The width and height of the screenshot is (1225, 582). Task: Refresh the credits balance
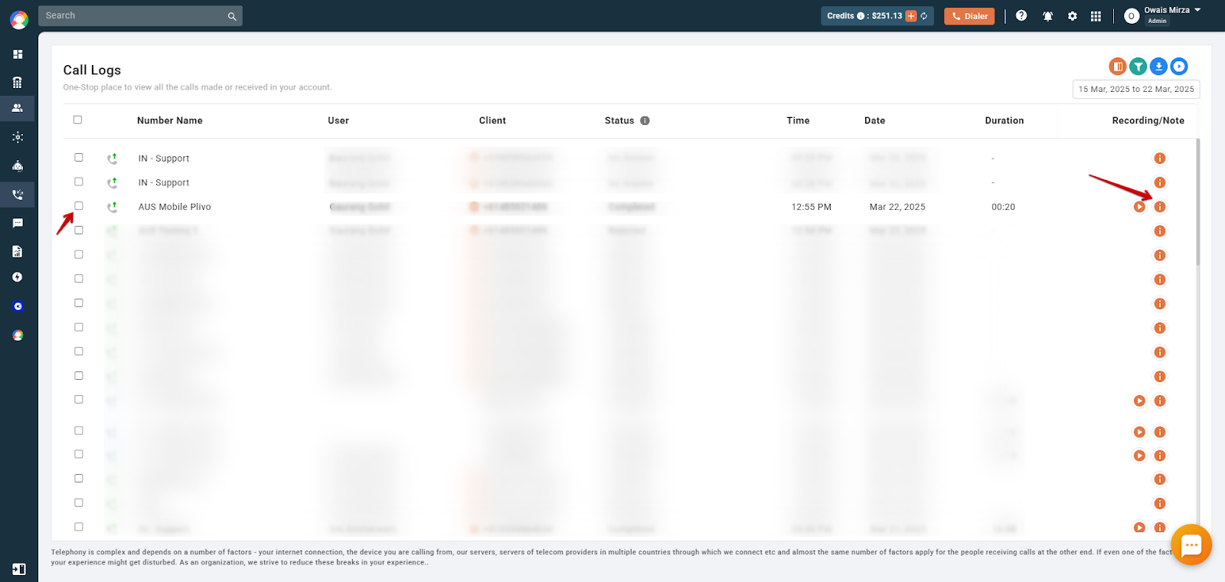point(924,16)
